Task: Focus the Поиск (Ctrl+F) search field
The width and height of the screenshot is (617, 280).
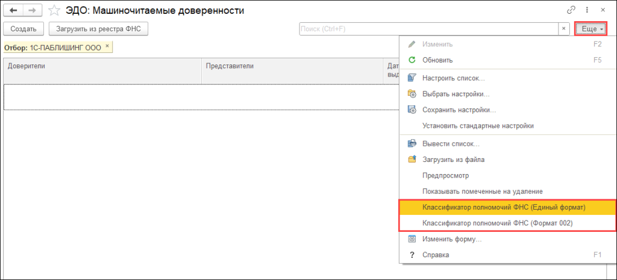Action: [428, 28]
